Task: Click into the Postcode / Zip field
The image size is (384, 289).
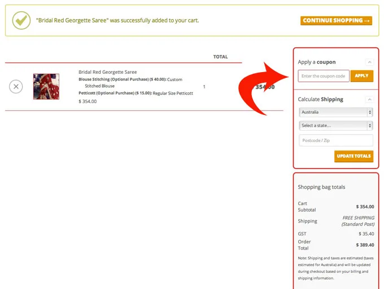Action: point(335,140)
